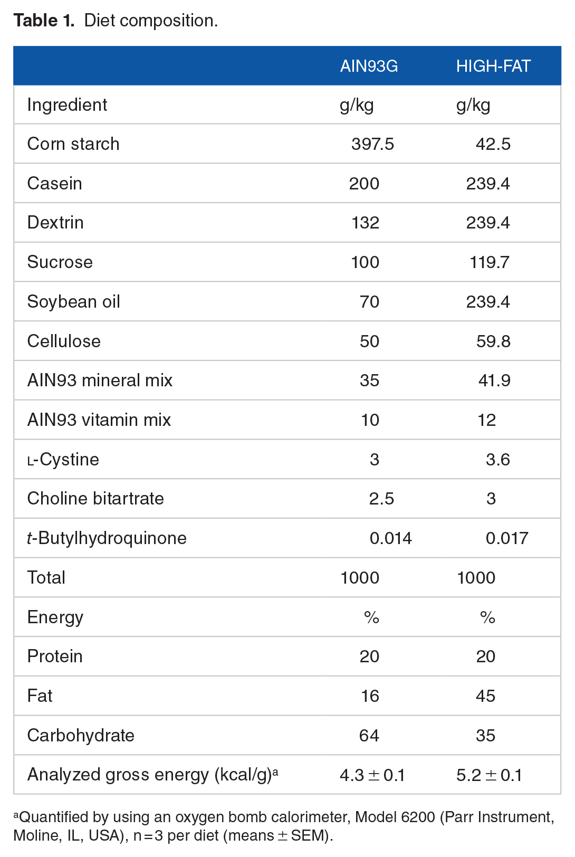Select the Sucrose ingredient label

[x=60, y=262]
